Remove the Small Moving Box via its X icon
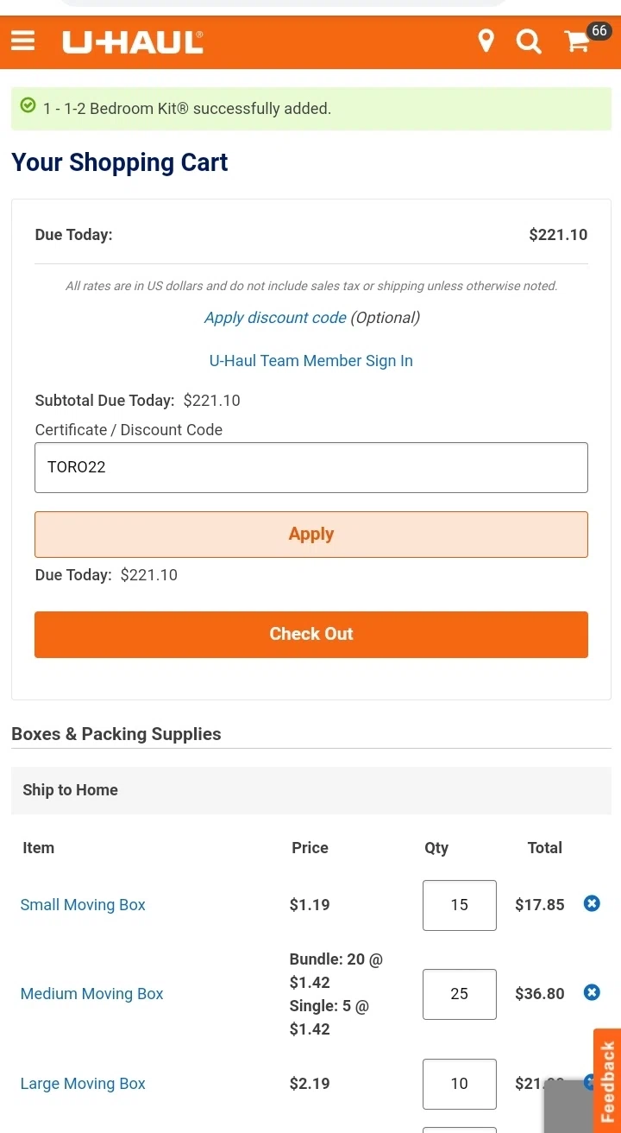The image size is (621, 1133). [592, 903]
